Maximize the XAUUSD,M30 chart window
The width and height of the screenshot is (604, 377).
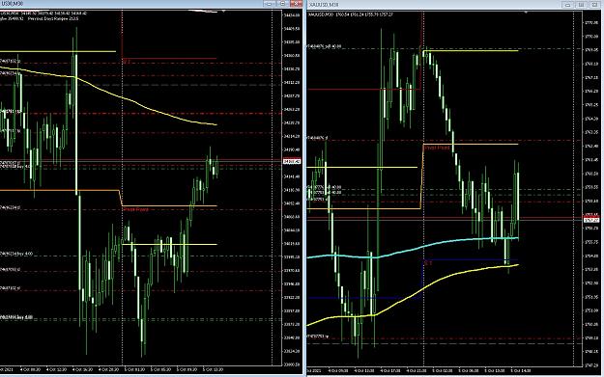click(581, 5)
